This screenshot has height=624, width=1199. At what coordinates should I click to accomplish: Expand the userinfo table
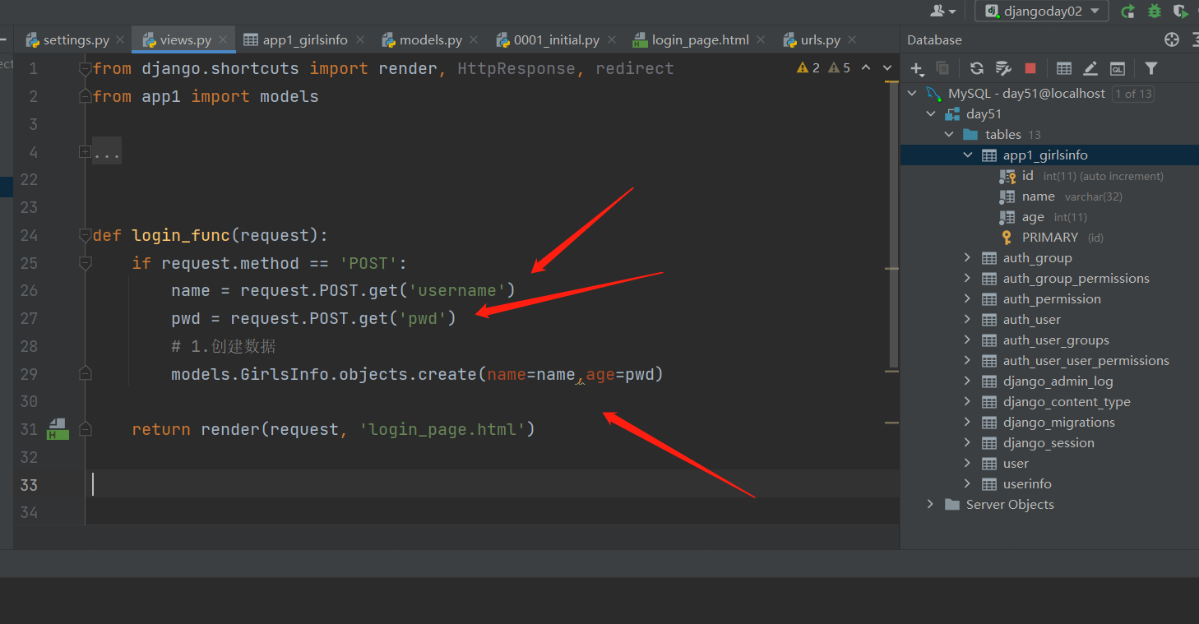tap(968, 484)
